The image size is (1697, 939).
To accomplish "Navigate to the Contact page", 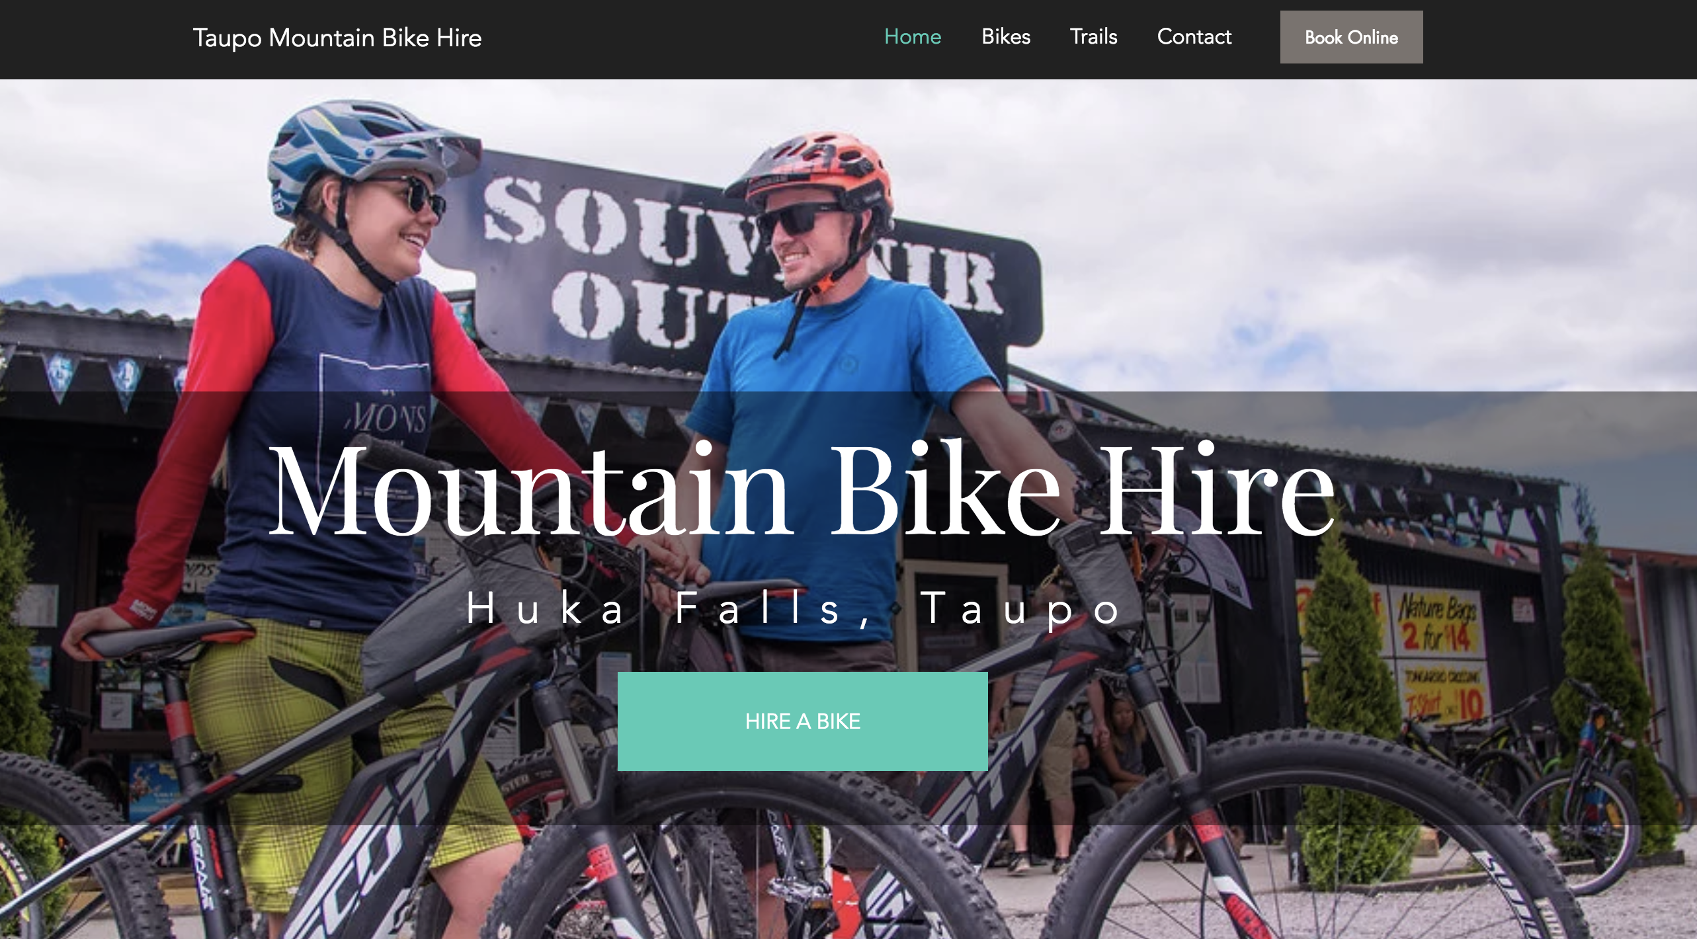I will pyautogui.click(x=1194, y=36).
